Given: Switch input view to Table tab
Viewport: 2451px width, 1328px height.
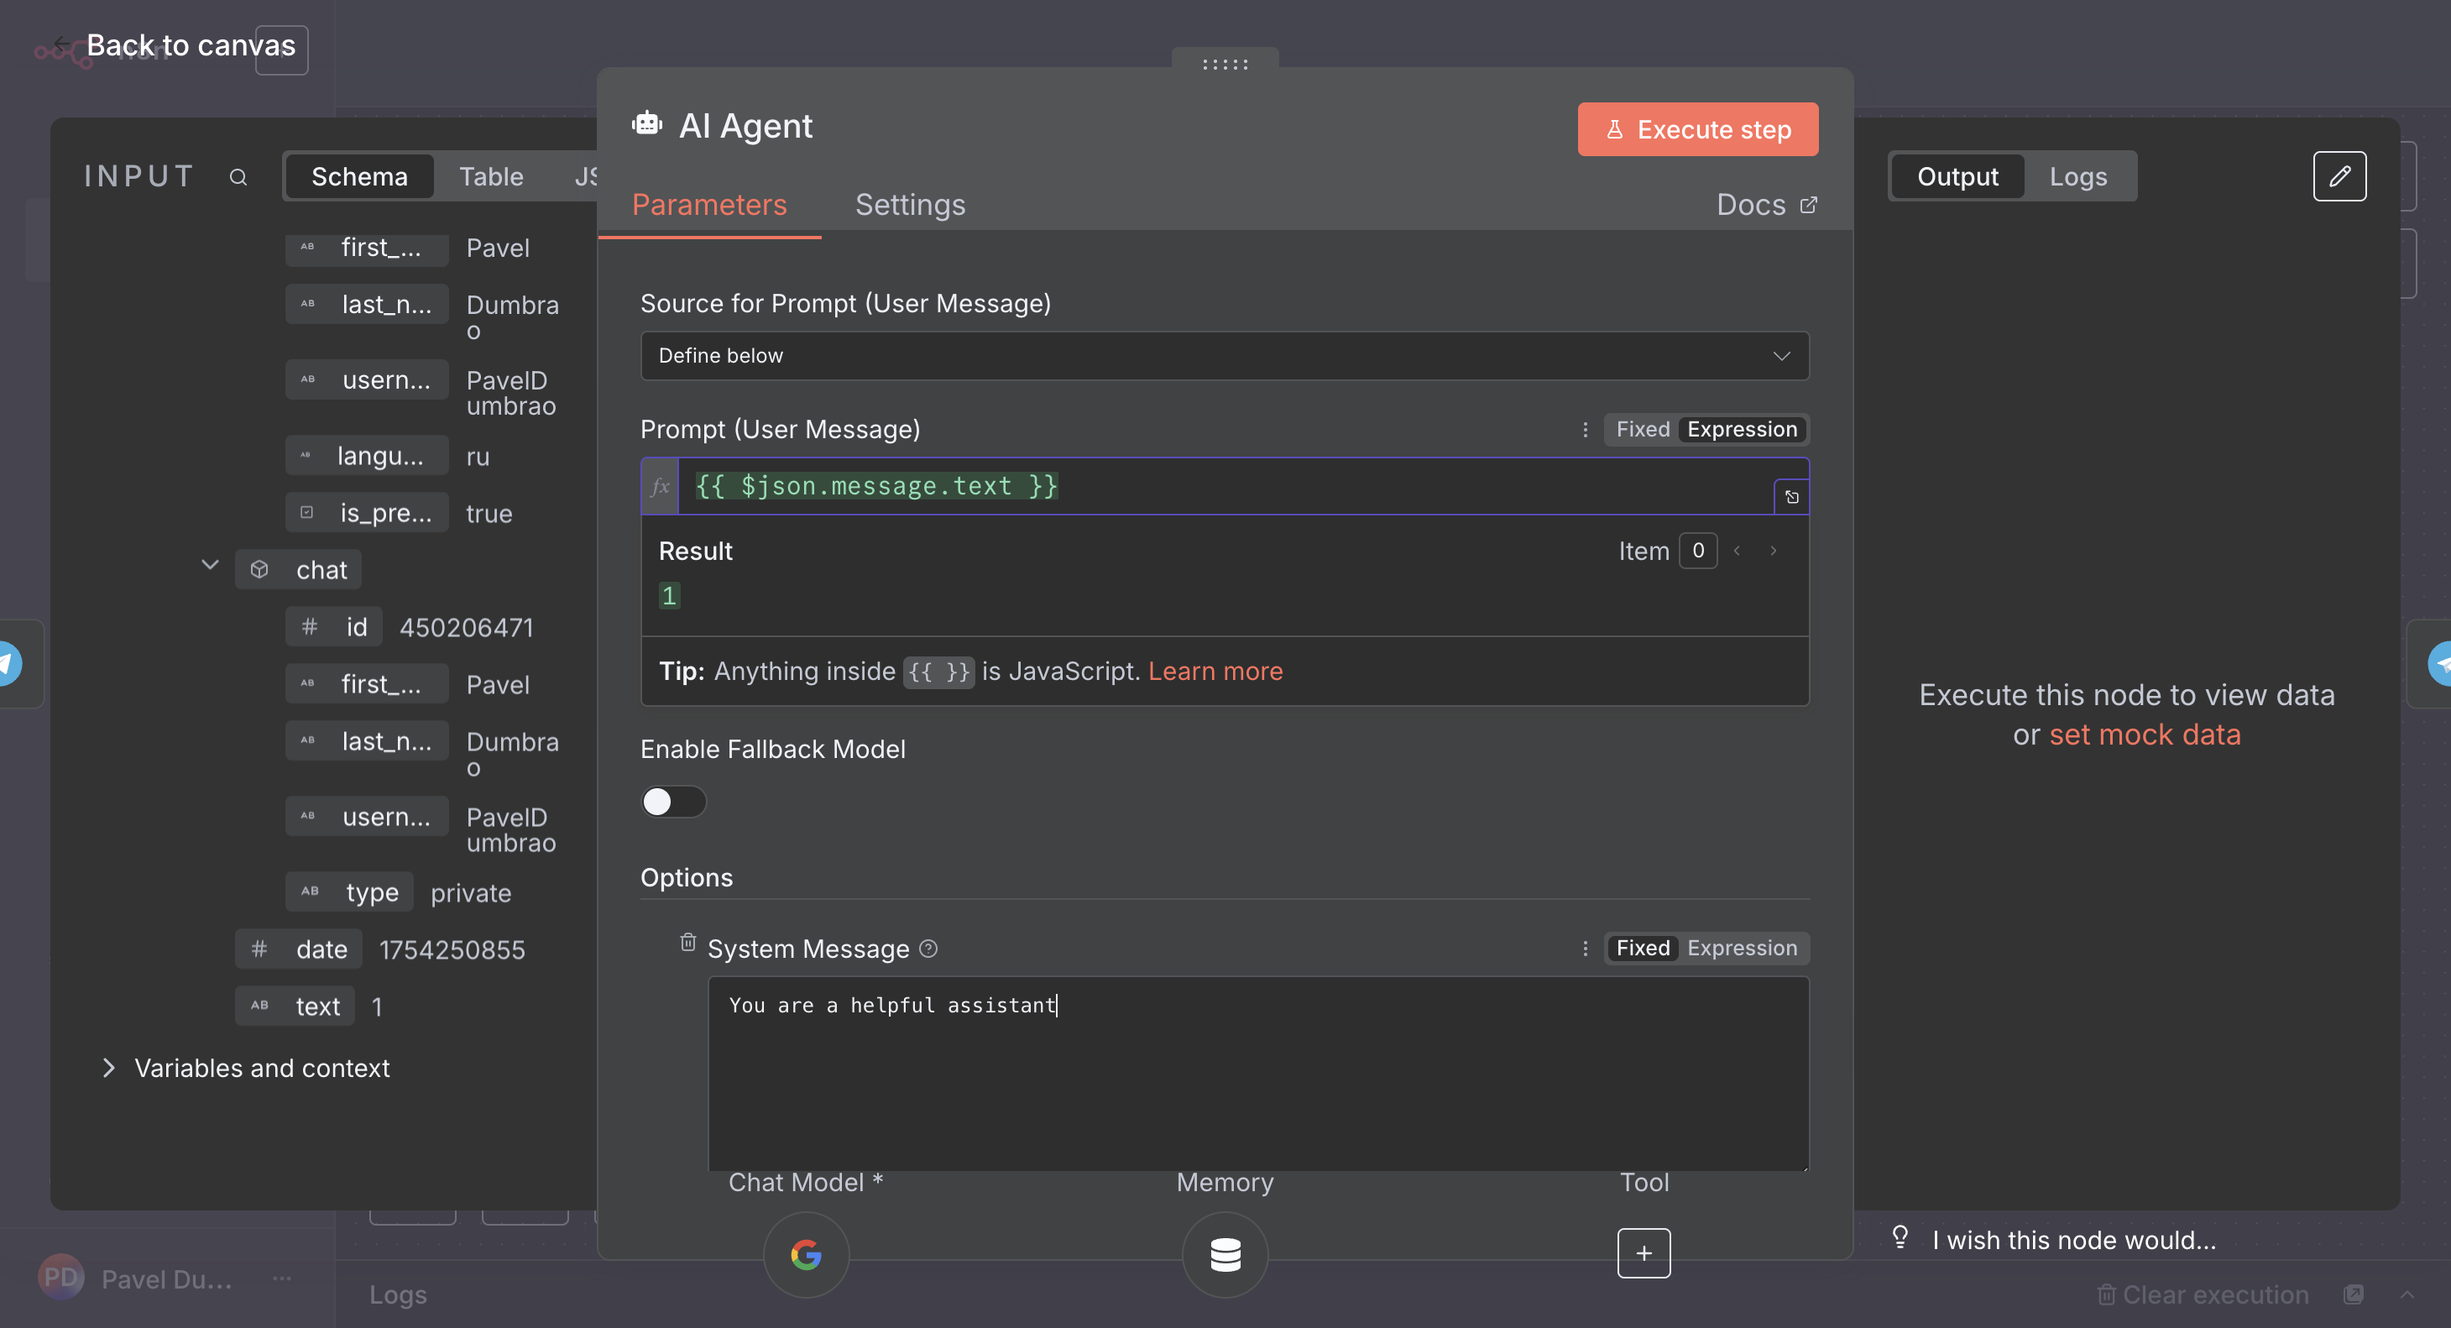Looking at the screenshot, I should coord(491,177).
